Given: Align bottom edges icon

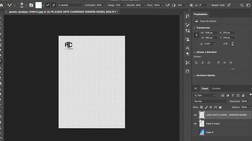Looking at the screenshot, I should point(231,63).
